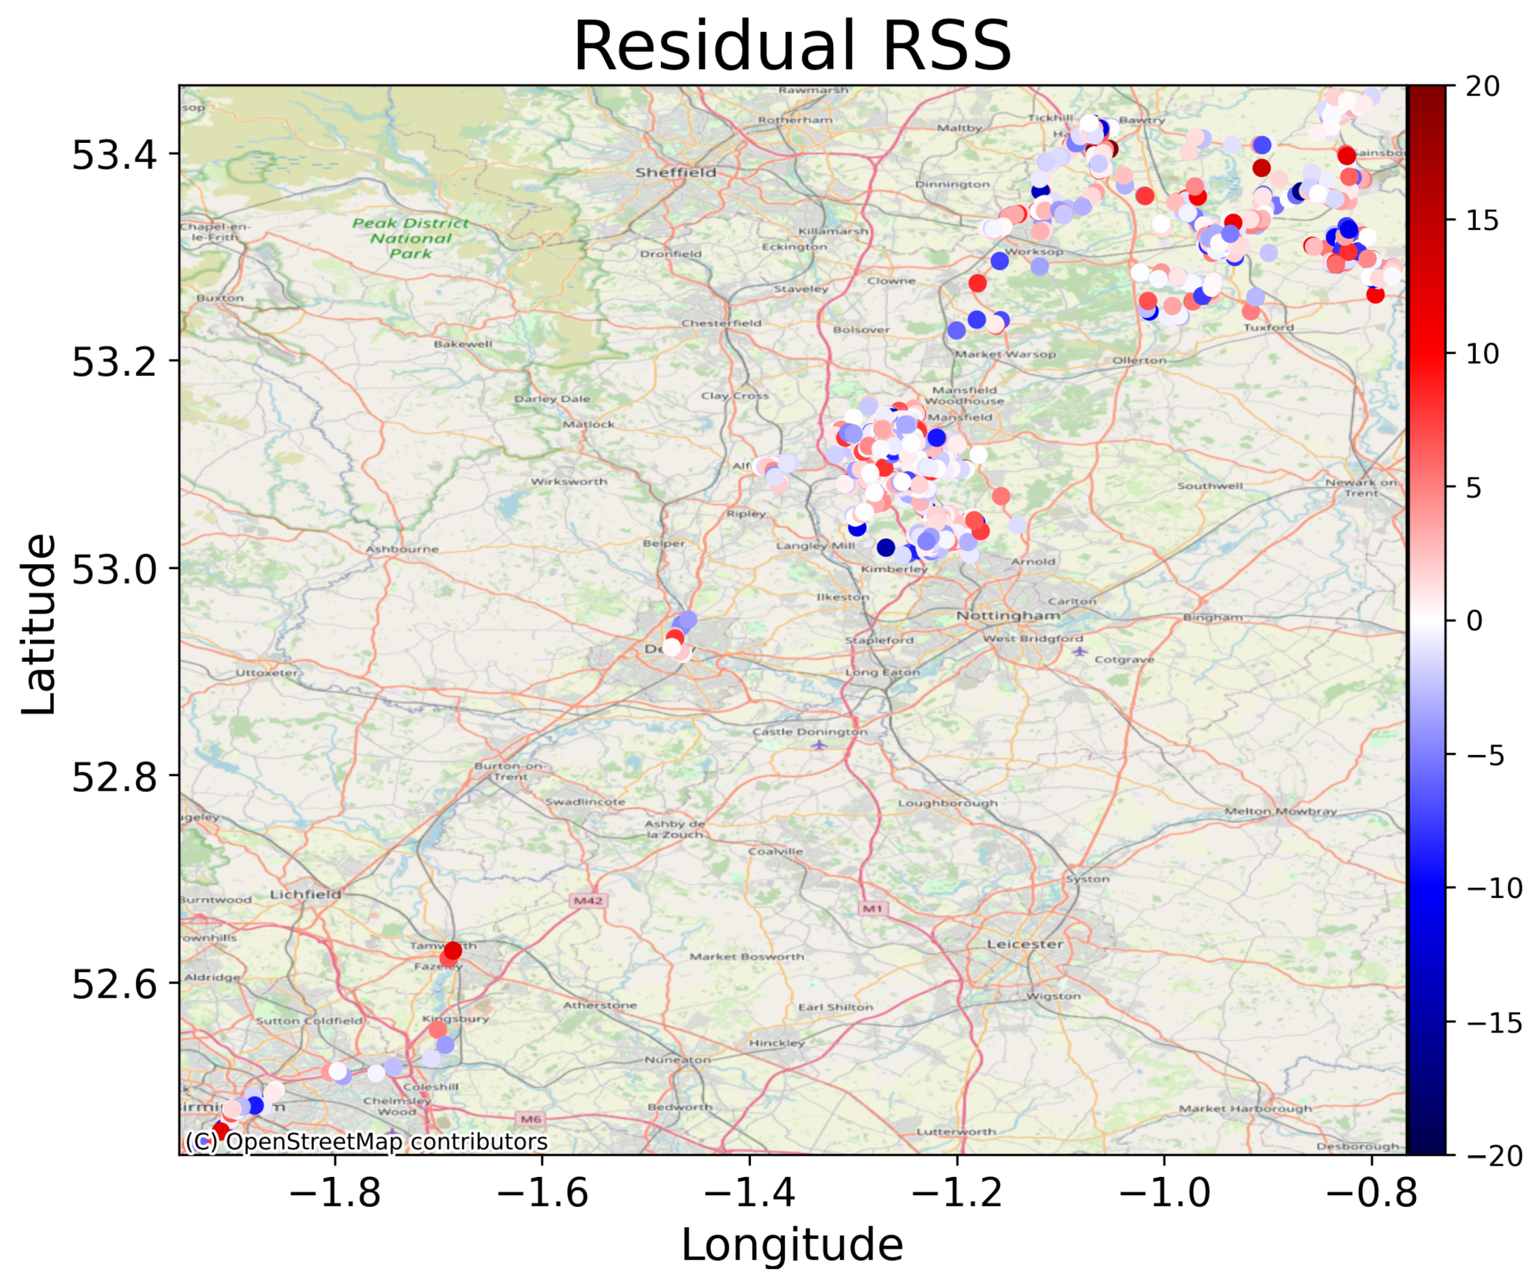
Task: Click the M6 motorway shield
Action: tap(531, 1119)
